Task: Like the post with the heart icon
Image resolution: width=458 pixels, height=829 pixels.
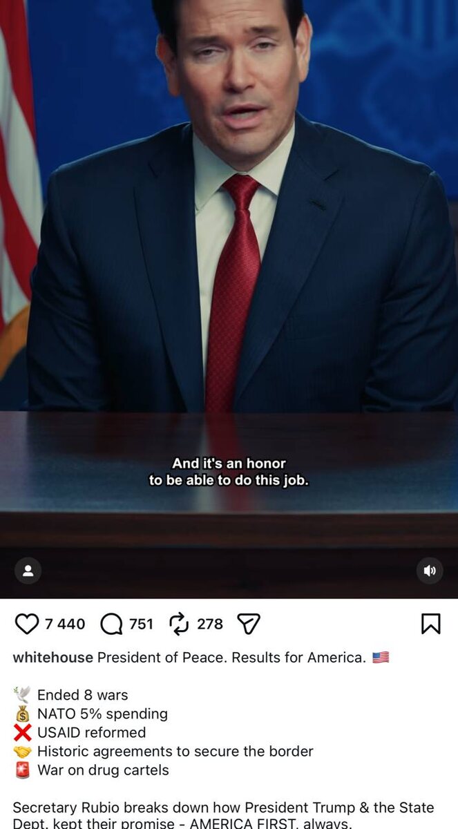Action: click(x=27, y=625)
